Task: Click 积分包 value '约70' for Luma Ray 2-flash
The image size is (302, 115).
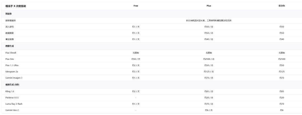Action: pos(282,104)
